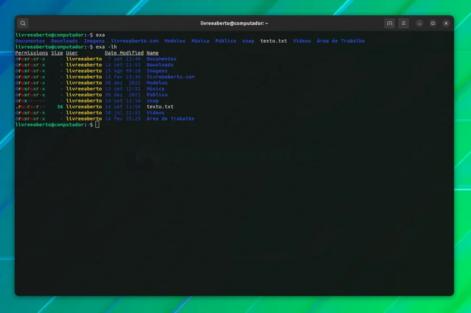Click the date 7 set 13:49
Viewport: 471px width, 313px height.
click(124, 59)
